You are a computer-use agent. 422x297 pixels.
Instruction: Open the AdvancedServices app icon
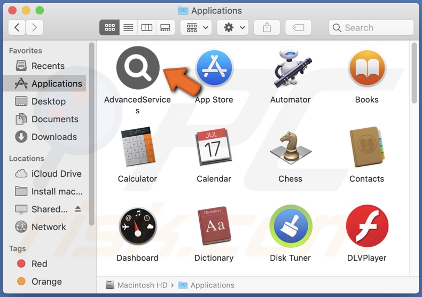(138, 67)
